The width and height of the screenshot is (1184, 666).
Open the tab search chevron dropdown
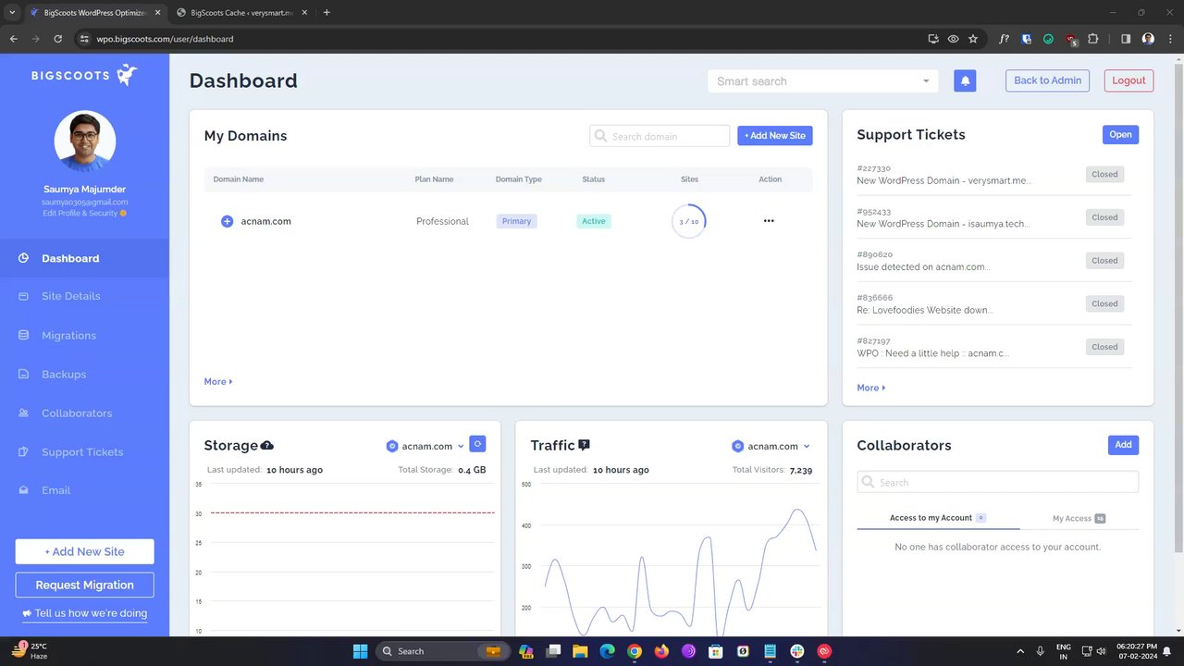(x=12, y=13)
